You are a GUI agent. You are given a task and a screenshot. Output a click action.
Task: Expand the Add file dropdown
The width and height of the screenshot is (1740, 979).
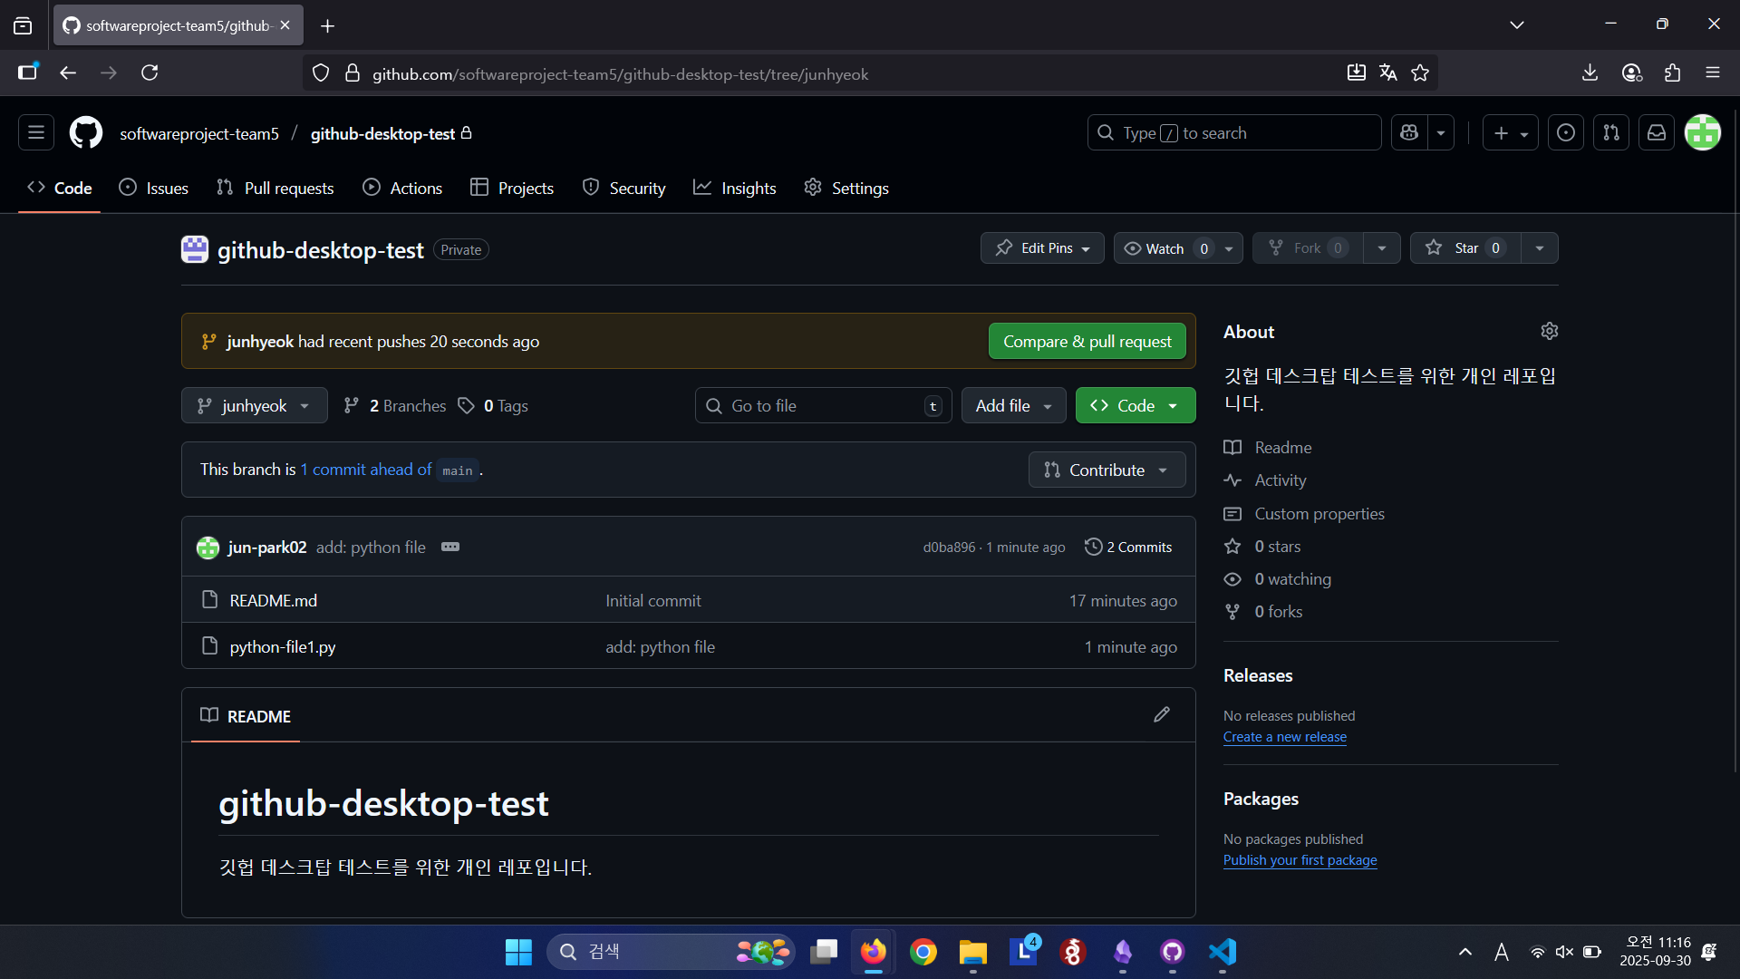pyautogui.click(x=1013, y=406)
